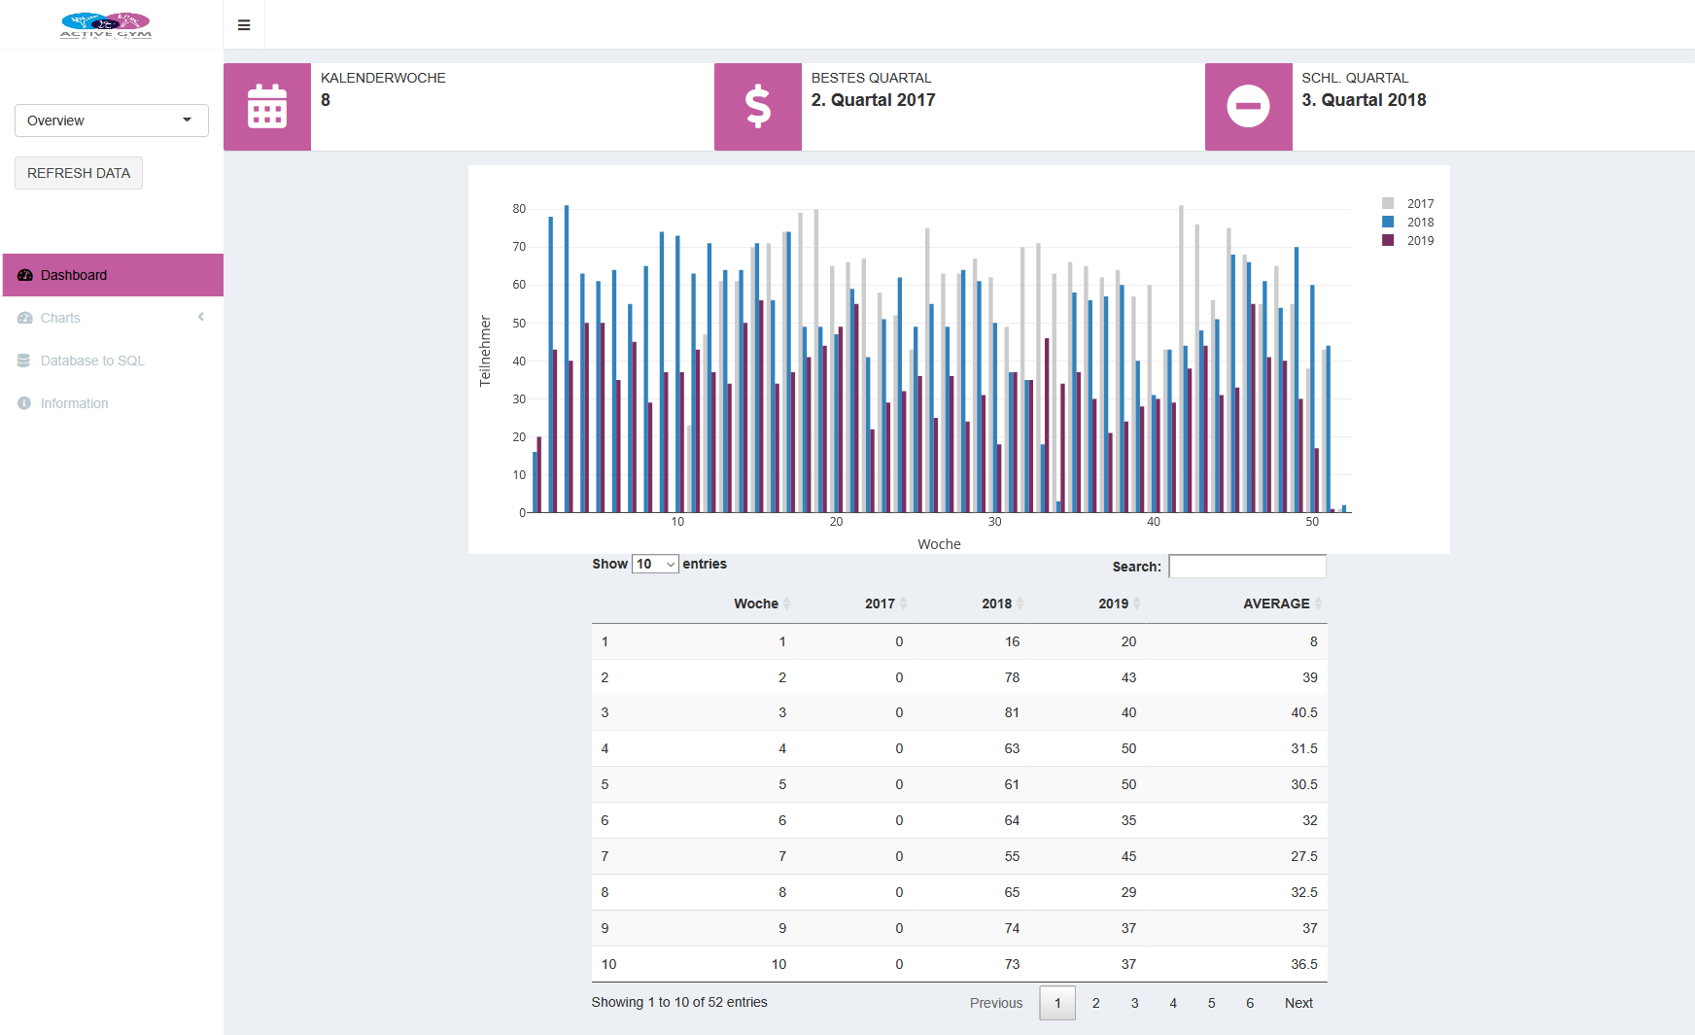Click the Database to SQL sidebar icon
This screenshot has height=1035, width=1695.
pyautogui.click(x=24, y=361)
